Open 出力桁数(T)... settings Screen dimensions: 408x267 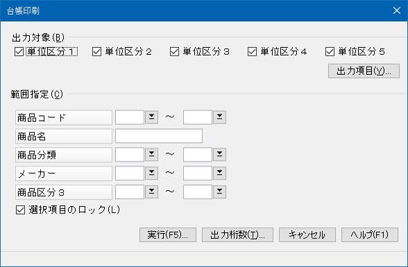point(237,235)
